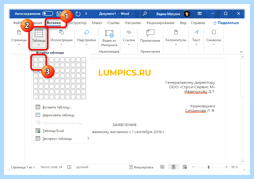Enable Фокусировка focus mode
This screenshot has width=254, height=179.
click(141, 167)
